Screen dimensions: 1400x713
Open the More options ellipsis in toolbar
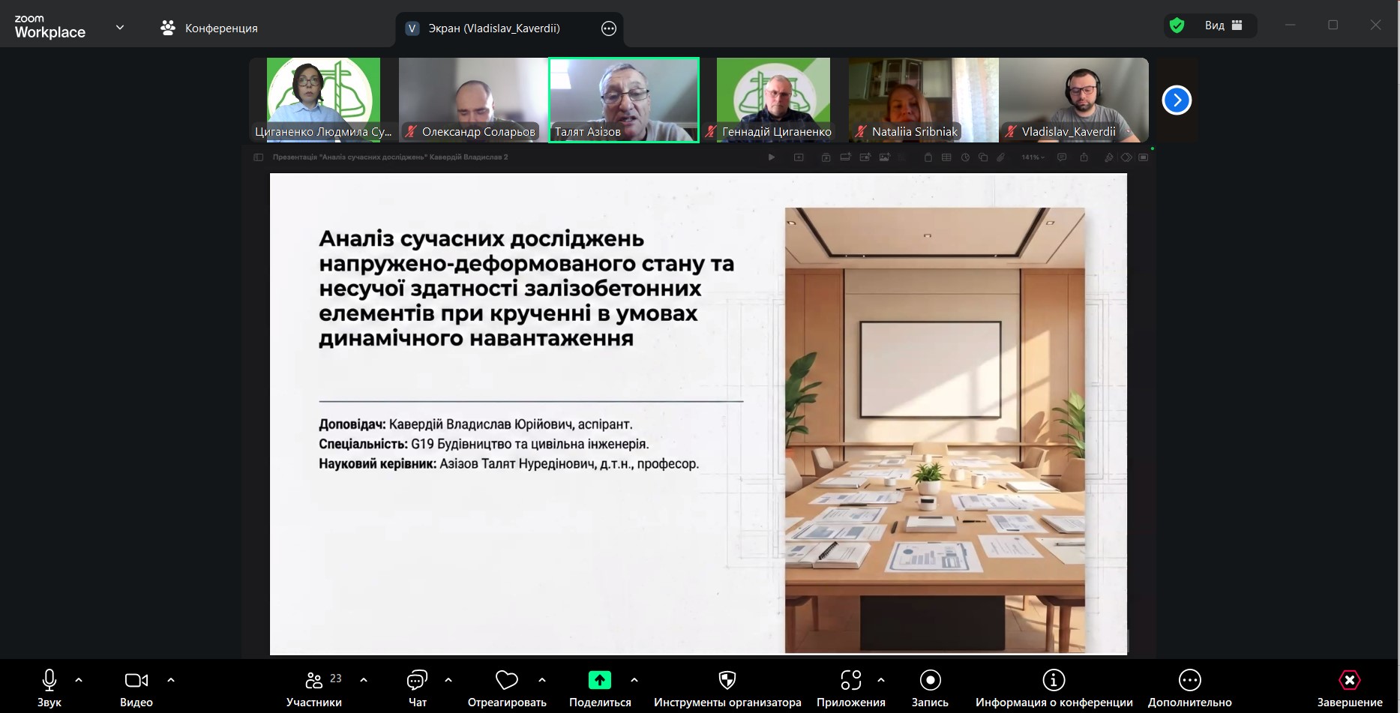coord(1189,680)
